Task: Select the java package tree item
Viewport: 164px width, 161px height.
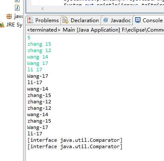Action: pyautogui.click(x=14, y=16)
